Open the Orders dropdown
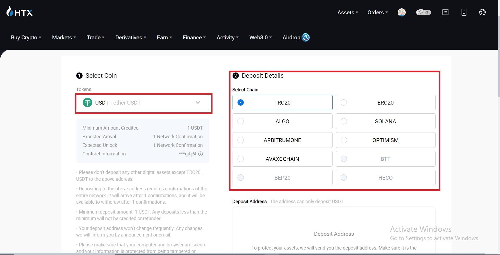This screenshot has width=500, height=255. pyautogui.click(x=378, y=13)
